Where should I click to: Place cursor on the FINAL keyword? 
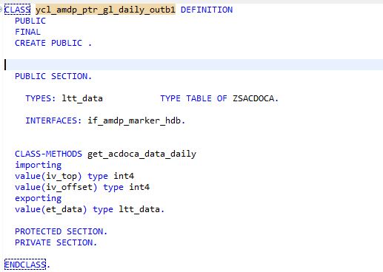click(27, 32)
